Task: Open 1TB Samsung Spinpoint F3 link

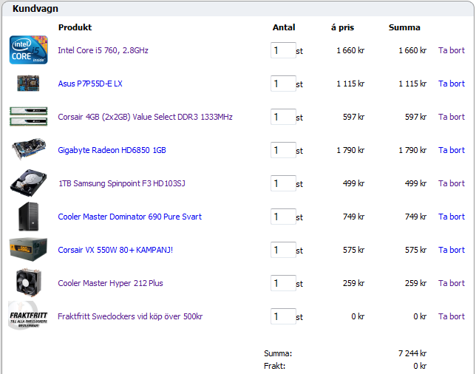Action: [x=122, y=183]
